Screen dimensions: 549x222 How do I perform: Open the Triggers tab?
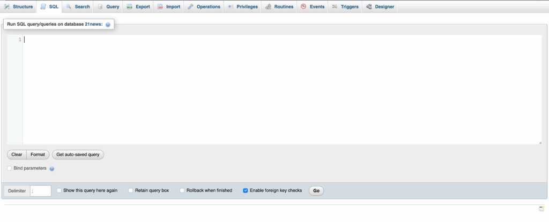(345, 6)
